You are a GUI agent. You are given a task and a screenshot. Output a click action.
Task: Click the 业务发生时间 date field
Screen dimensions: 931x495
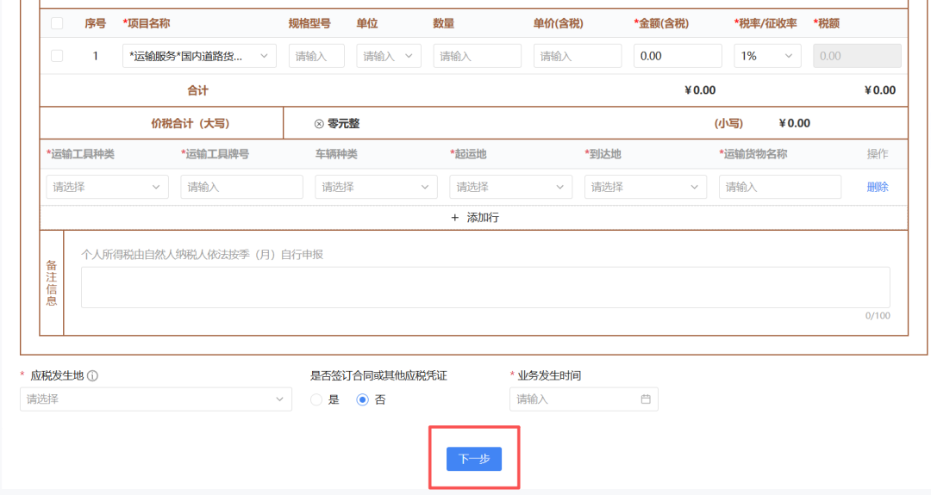[583, 399]
